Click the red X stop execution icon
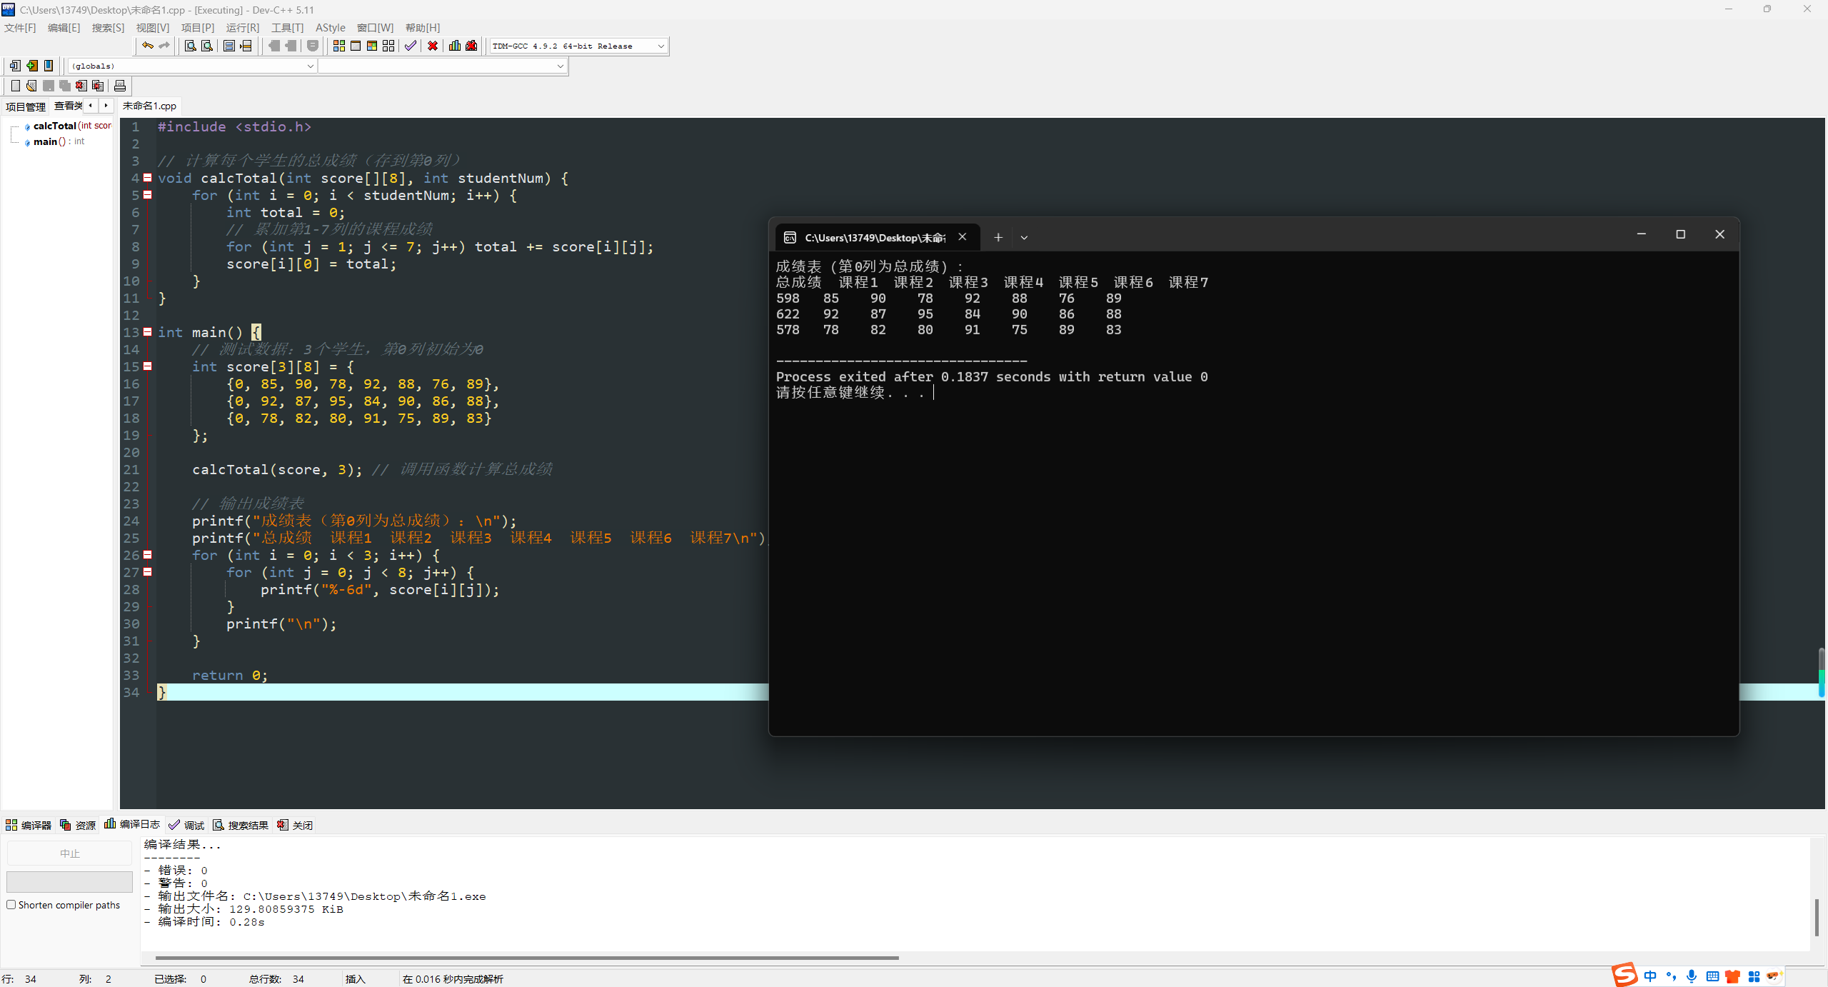This screenshot has width=1828, height=987. (433, 46)
